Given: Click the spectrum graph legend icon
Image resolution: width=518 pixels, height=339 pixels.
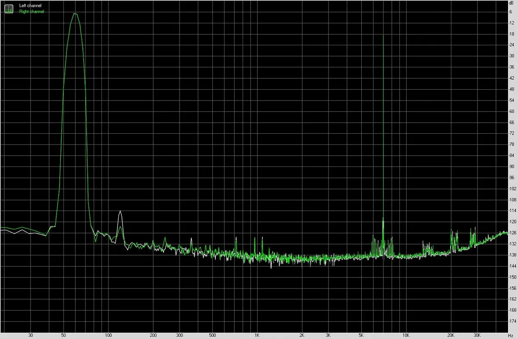Looking at the screenshot, I should point(9,8).
